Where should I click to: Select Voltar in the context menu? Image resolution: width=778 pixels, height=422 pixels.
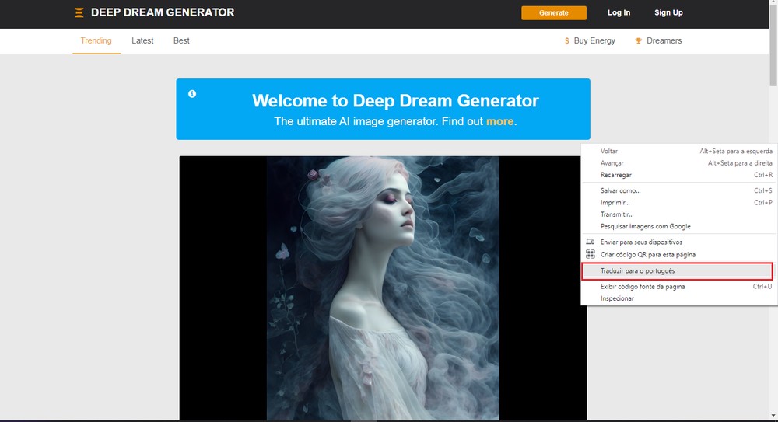click(679, 152)
